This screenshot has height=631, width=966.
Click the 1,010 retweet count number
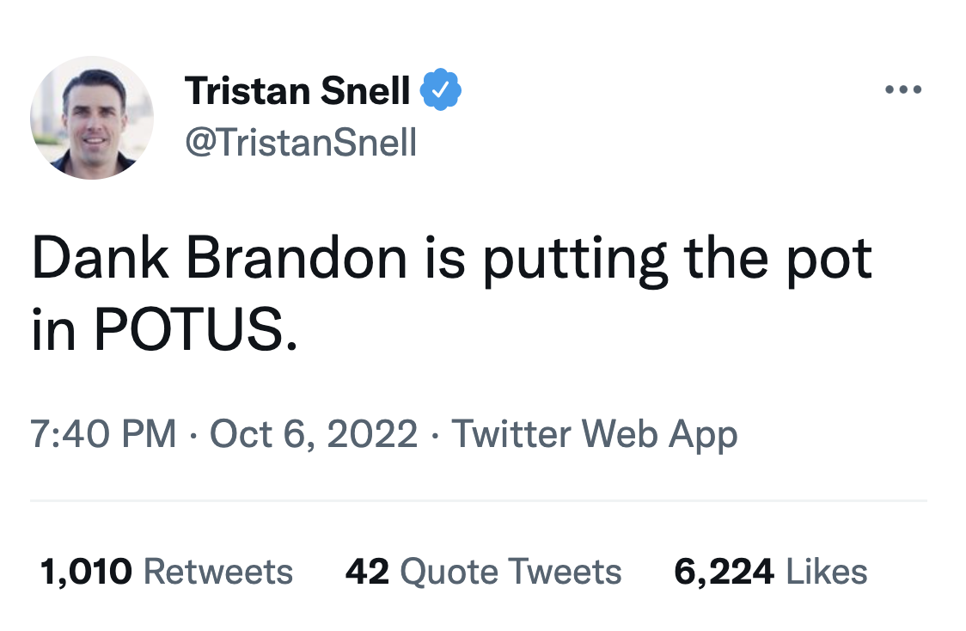(86, 572)
